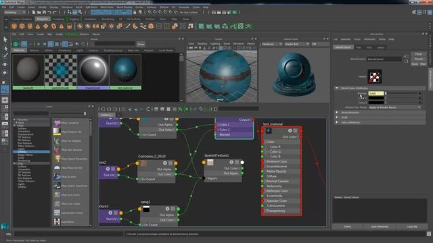Click the Load Attributes button
433x243 pixels.
click(380, 227)
